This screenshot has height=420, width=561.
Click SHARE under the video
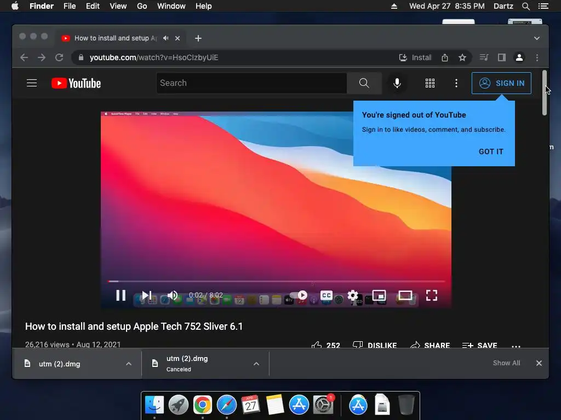pyautogui.click(x=430, y=345)
